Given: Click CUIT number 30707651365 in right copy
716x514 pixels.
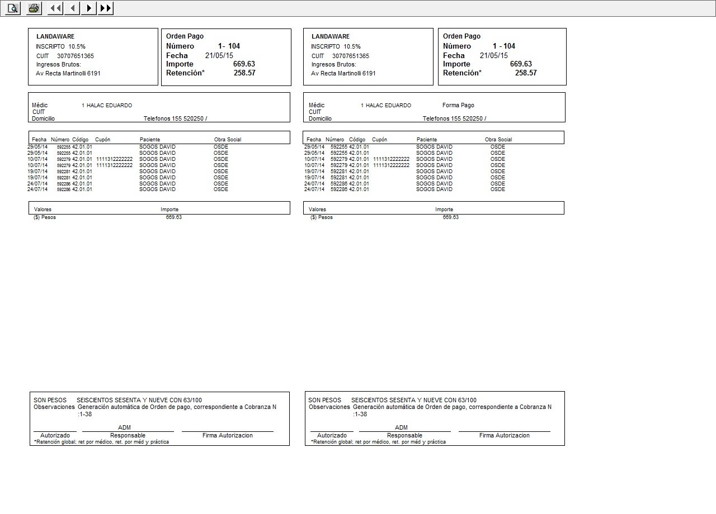Looking at the screenshot, I should pos(351,56).
